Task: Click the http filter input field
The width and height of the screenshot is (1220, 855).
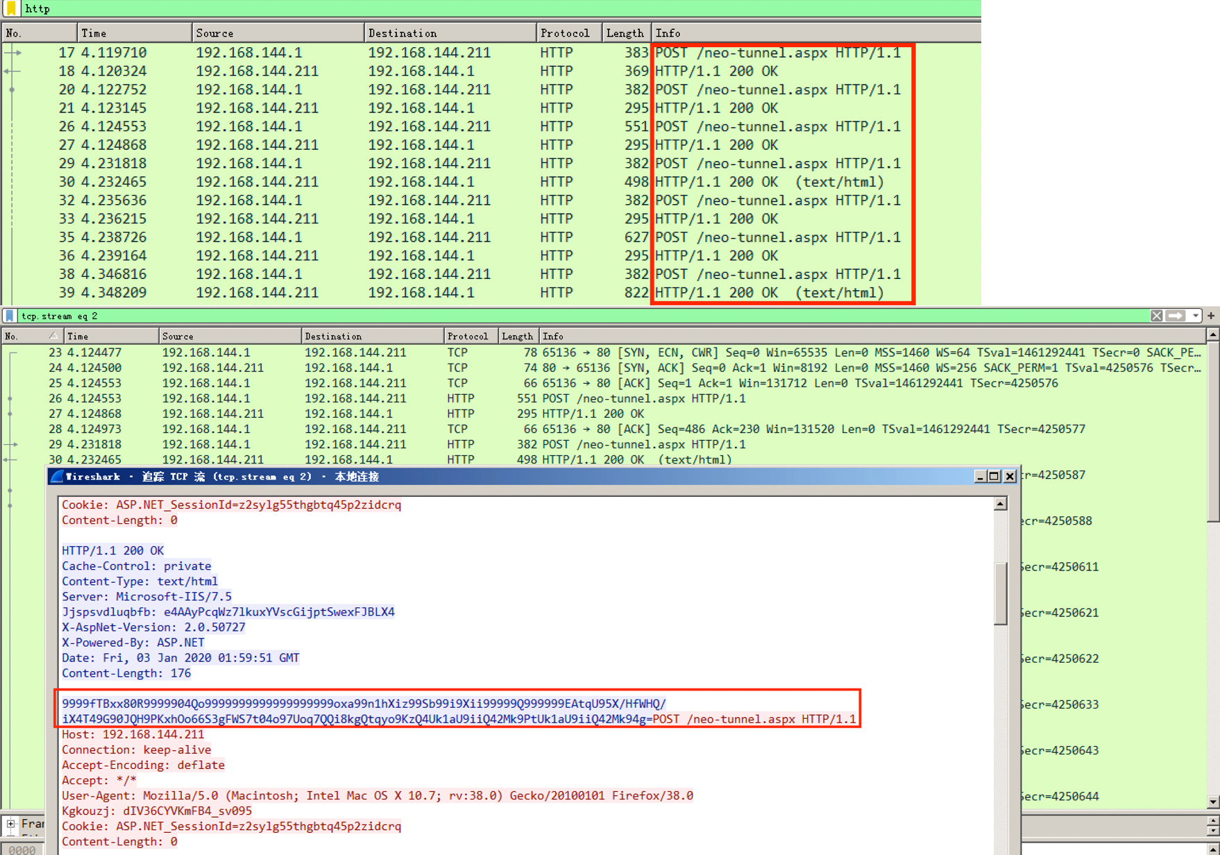Action: [x=500, y=8]
